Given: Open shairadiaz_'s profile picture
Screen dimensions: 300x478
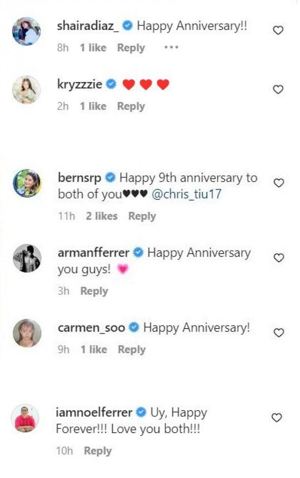Looking at the screenshot, I should pyautogui.click(x=26, y=31).
